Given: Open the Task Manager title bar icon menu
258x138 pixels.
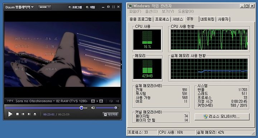Looking at the screenshot, I should [130, 6].
